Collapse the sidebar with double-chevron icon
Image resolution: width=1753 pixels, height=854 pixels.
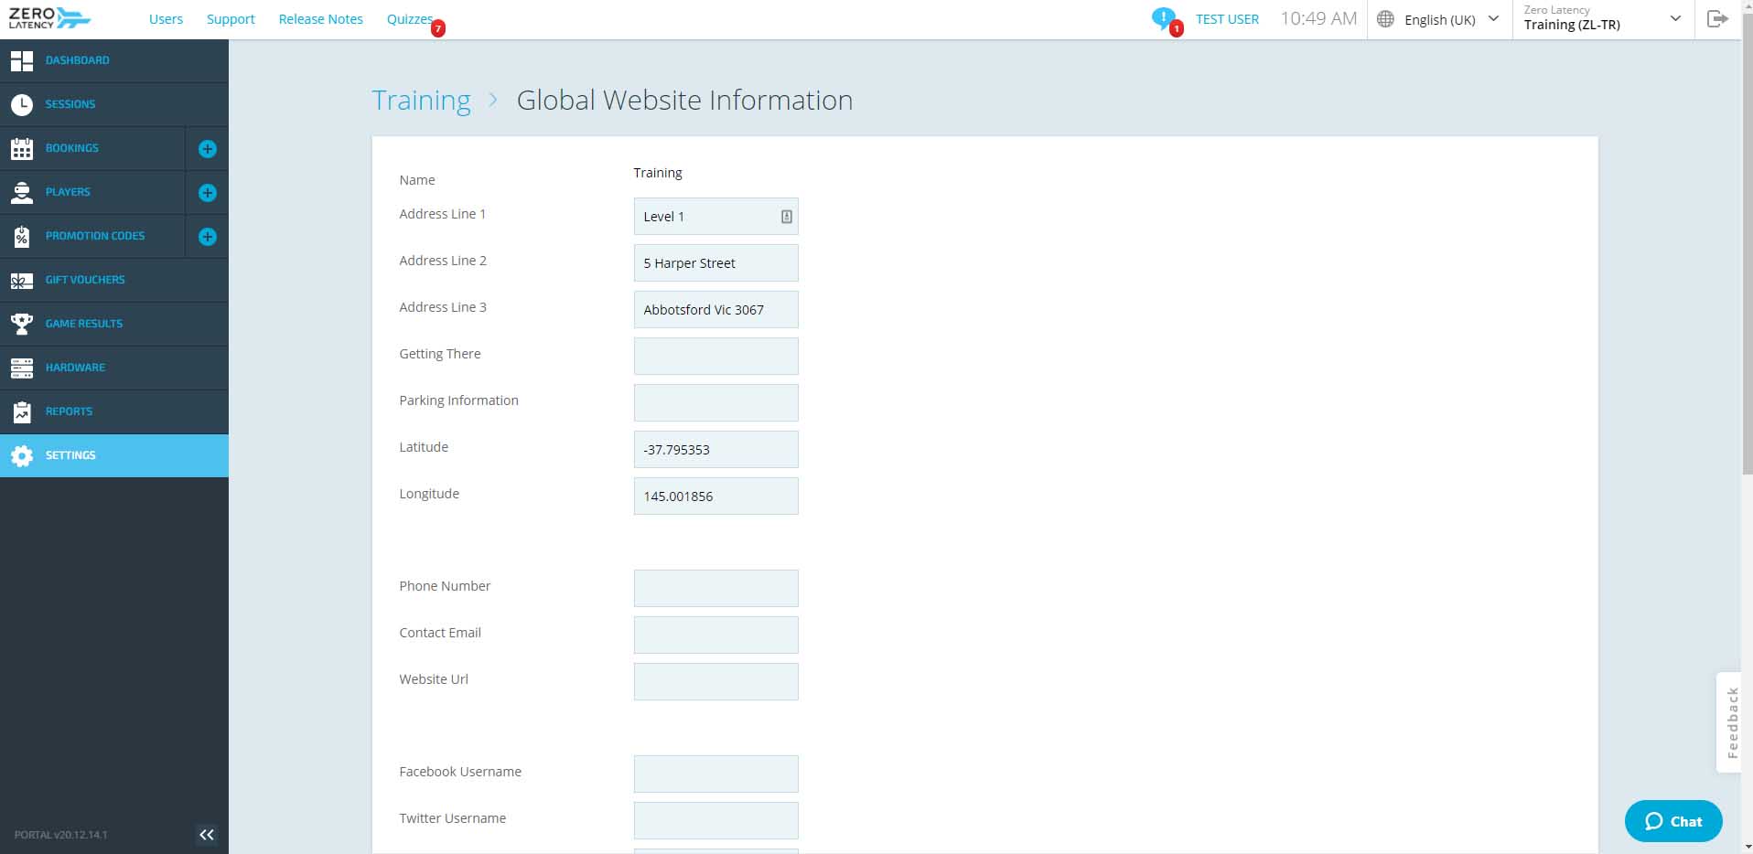point(207,834)
